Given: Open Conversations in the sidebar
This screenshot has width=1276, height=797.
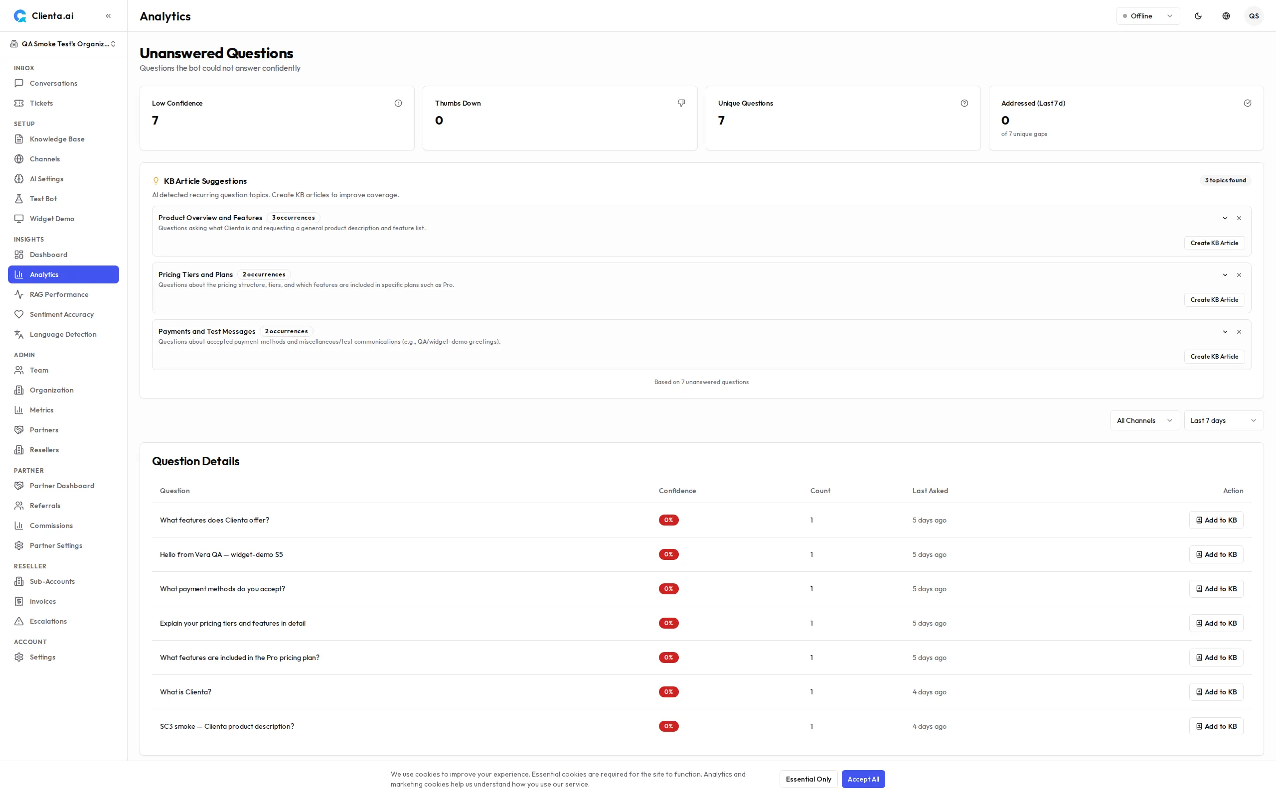Looking at the screenshot, I should pos(63,83).
